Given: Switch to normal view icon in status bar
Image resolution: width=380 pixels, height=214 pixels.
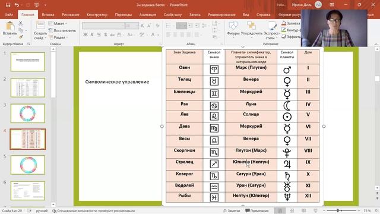Looking at the screenshot, I should (280, 210).
